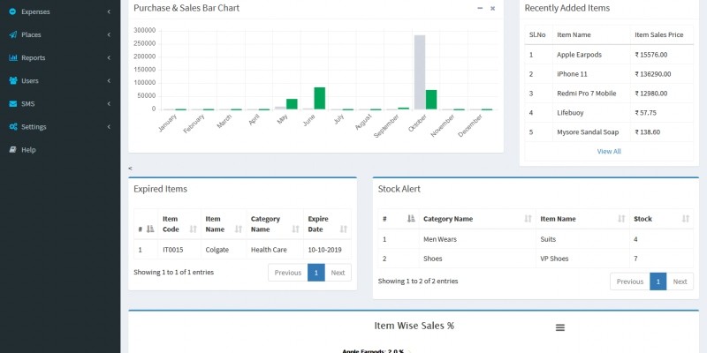Click the Men Wears category cell

pyautogui.click(x=477, y=239)
